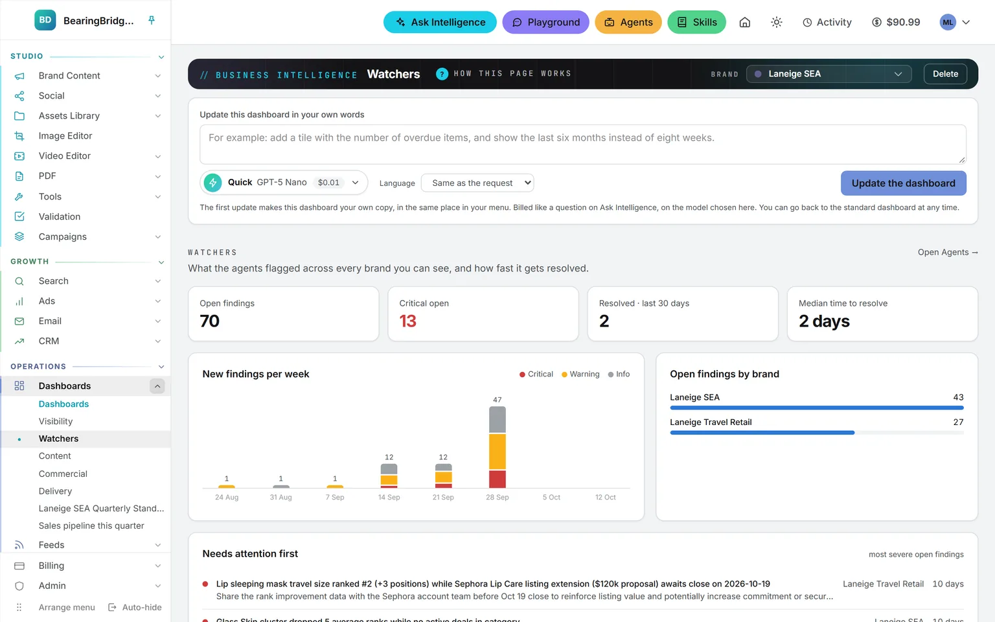Open Delivery dashboard in sidebar
The image size is (995, 622).
[x=55, y=491]
